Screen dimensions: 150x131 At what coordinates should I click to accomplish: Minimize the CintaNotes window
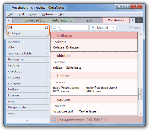pyautogui.click(x=119, y=6)
